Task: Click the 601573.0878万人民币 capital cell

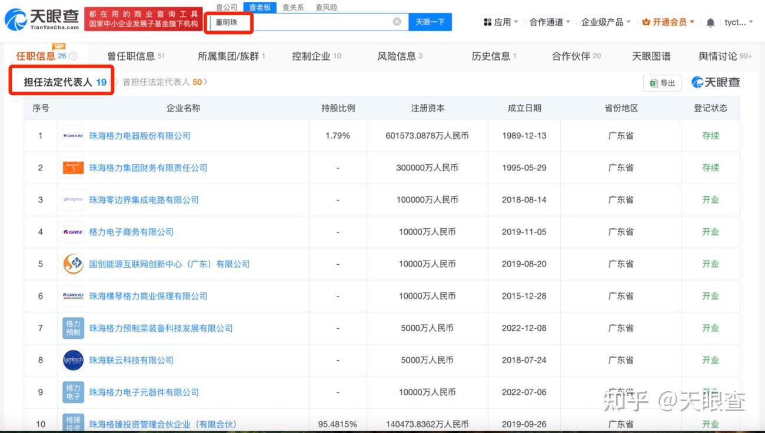Action: [427, 136]
